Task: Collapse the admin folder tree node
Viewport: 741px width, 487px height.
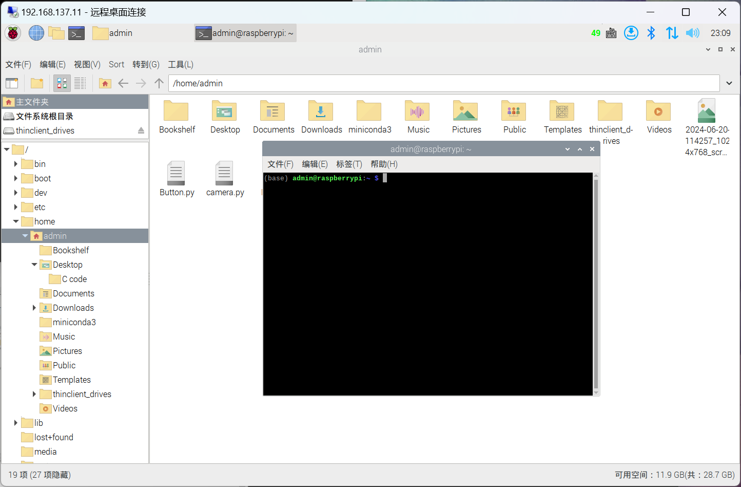Action: pos(25,236)
